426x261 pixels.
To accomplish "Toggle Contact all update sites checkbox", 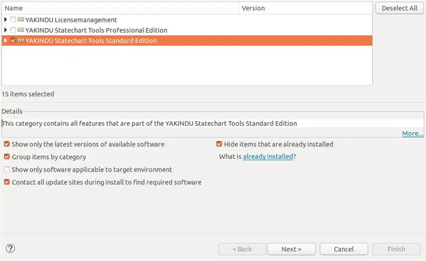I will pos(7,182).
